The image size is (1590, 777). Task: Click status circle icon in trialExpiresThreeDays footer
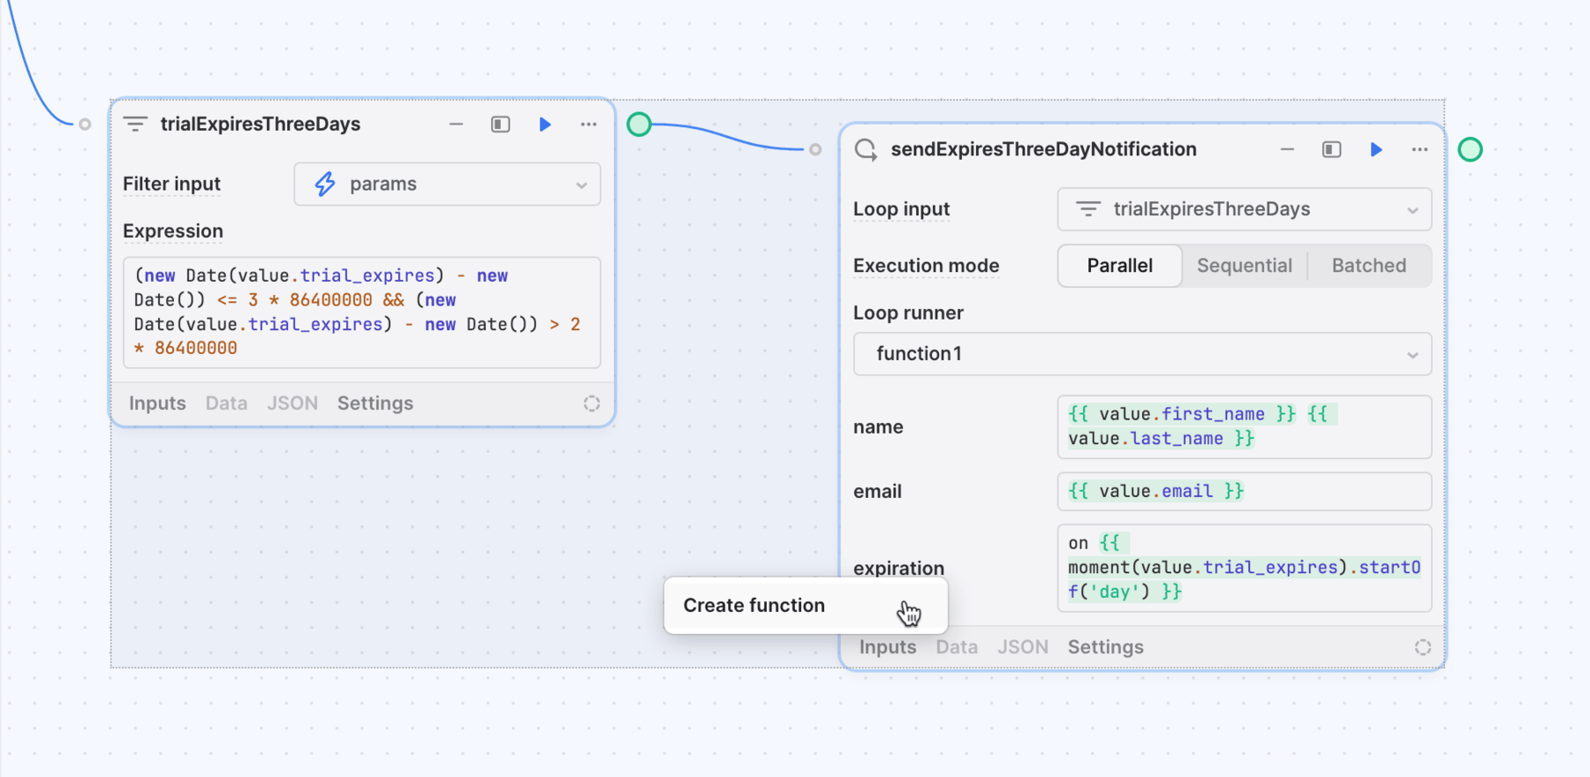click(x=592, y=404)
